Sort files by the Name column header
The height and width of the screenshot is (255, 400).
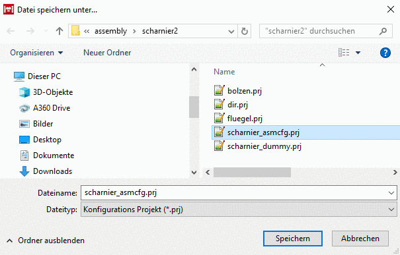(224, 72)
